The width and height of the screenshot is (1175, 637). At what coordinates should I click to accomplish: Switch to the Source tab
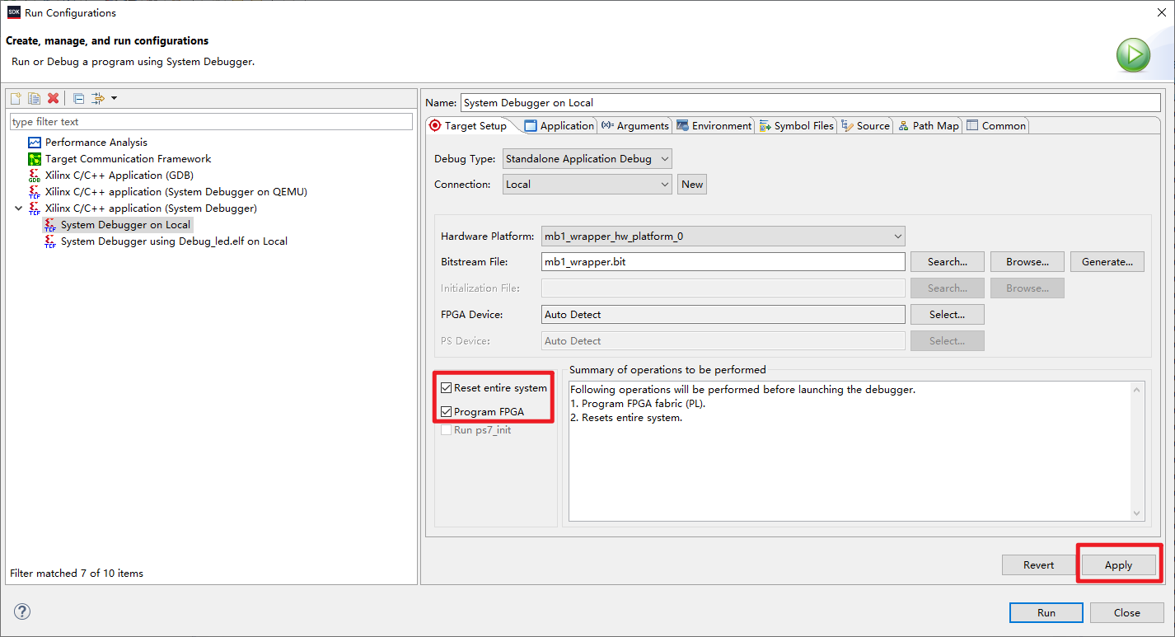865,126
